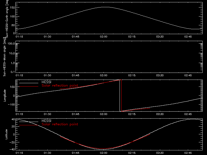Click the 0.1 tick on Moon angle axis
The width and height of the screenshot is (207, 155).
(13, 72)
